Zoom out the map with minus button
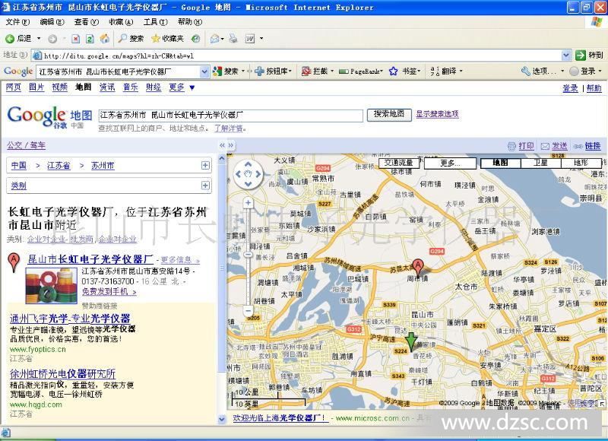 point(249,310)
